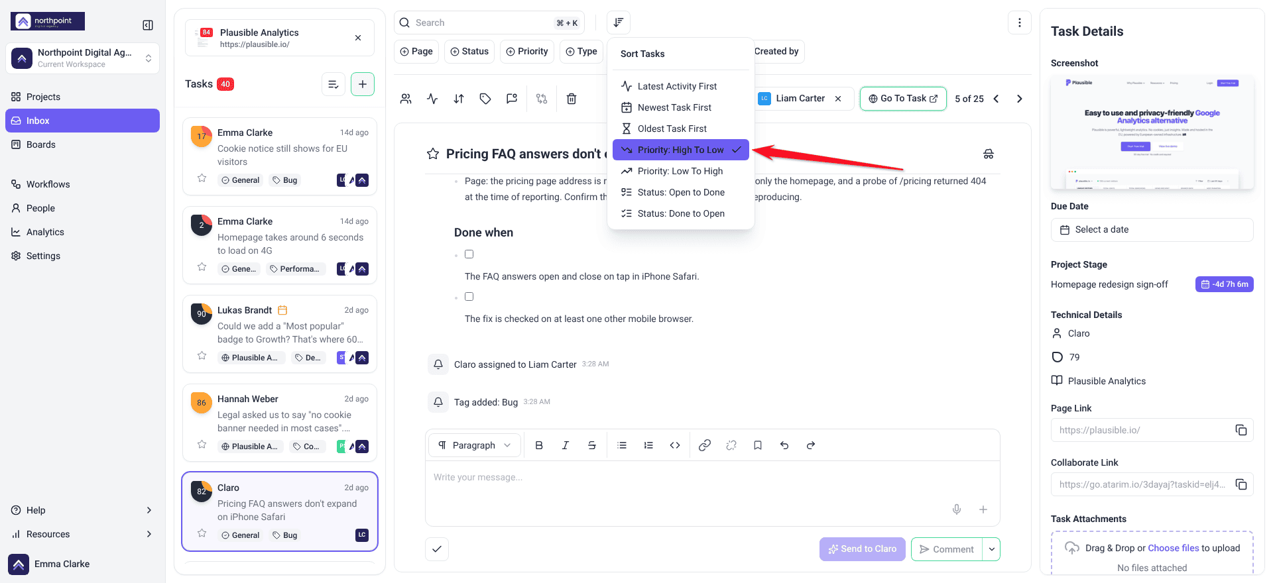Insert link in editor
Viewport: 1273px width, 583px height.
(705, 445)
